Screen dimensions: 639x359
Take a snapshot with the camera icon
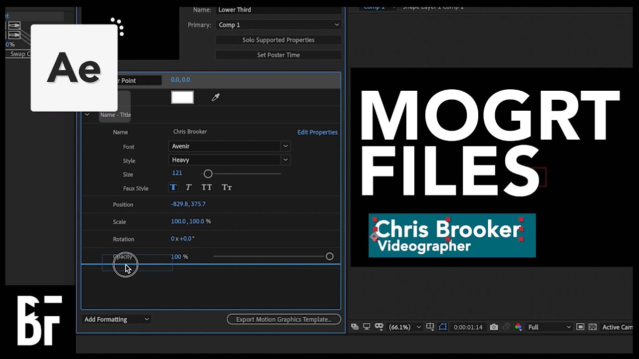[x=494, y=327]
